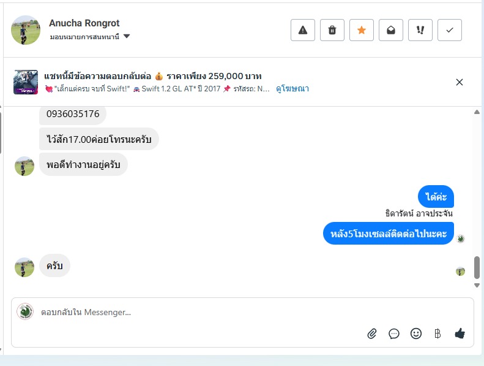
Task: Select sender name ธิดารัตน์ อาจประจัน
Action: [x=419, y=213]
